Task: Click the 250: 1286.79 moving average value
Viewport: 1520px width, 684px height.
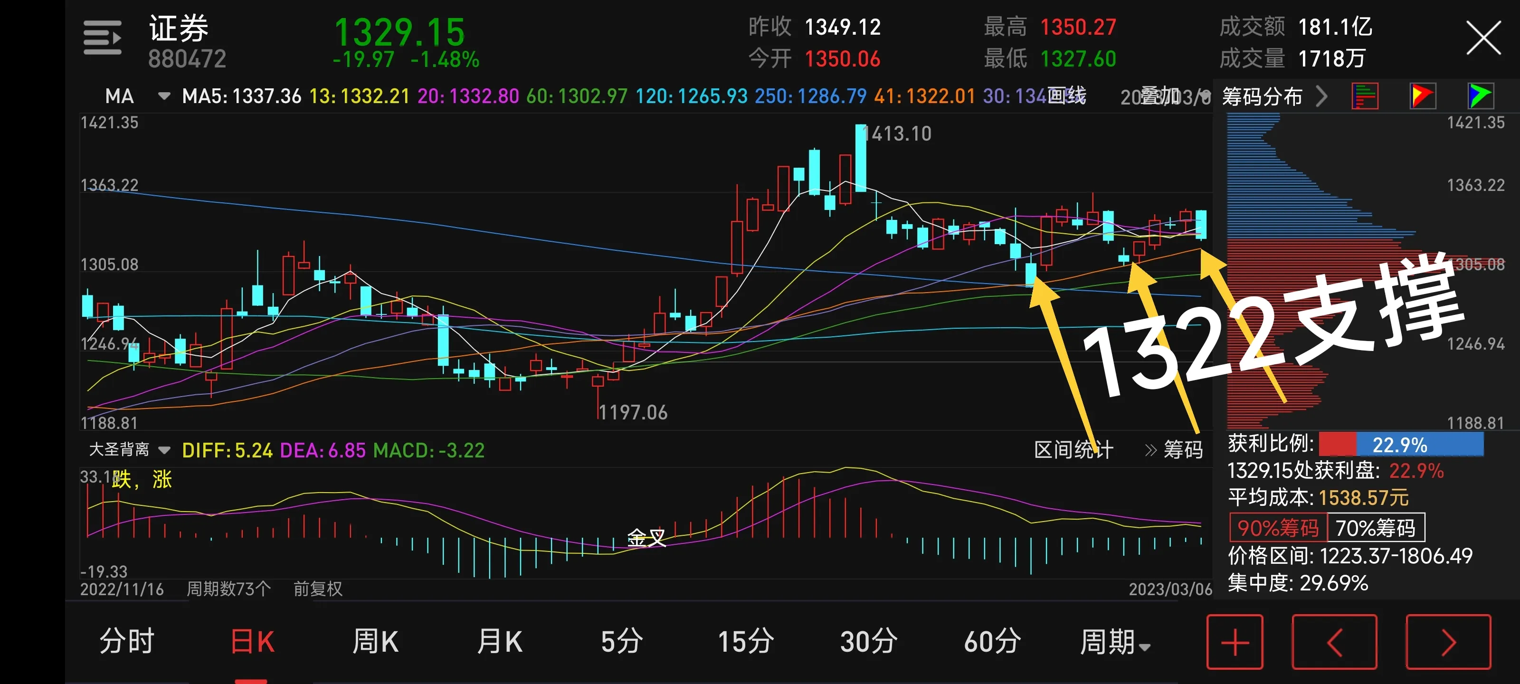Action: pyautogui.click(x=811, y=96)
